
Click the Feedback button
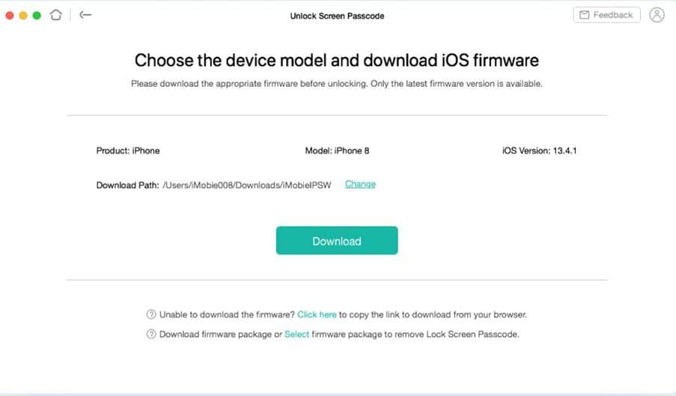(x=606, y=15)
